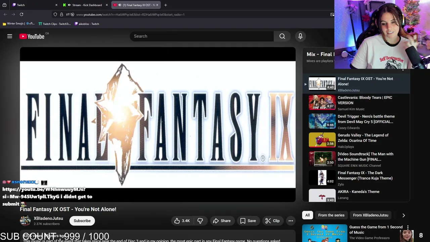Start voice search with the microphone
Viewport: 430px width, 242px height.
coord(300,36)
